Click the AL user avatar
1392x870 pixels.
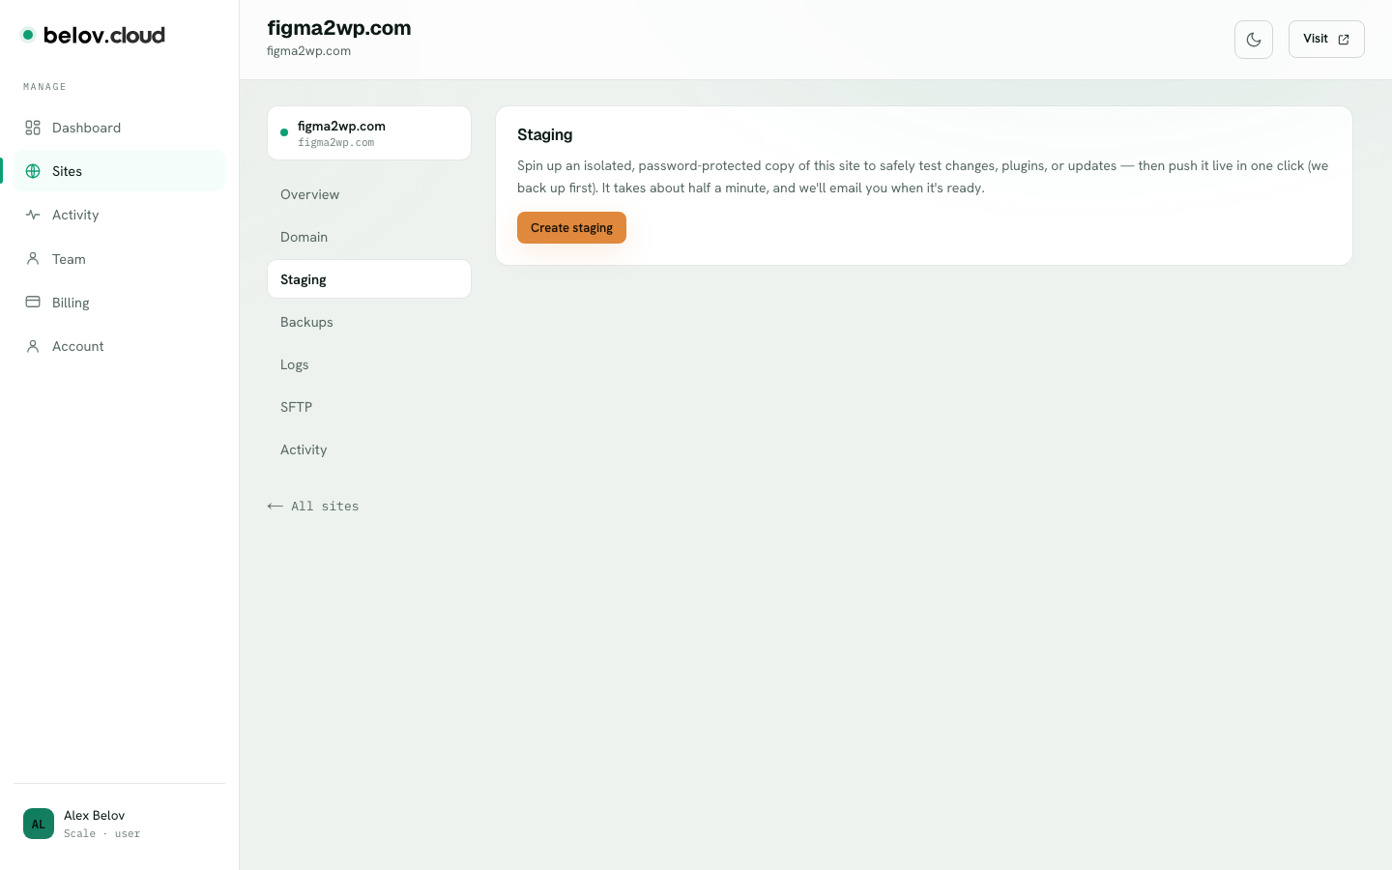click(x=39, y=824)
